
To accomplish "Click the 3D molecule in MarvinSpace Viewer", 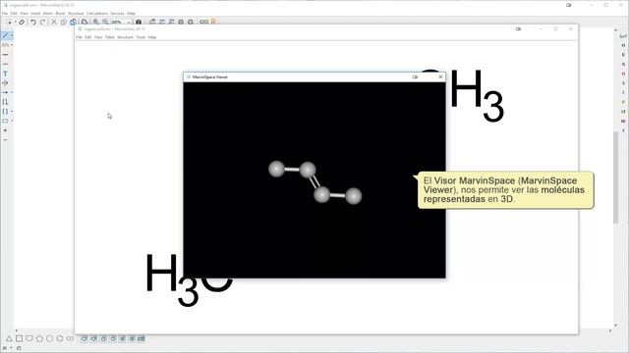I will coord(315,182).
